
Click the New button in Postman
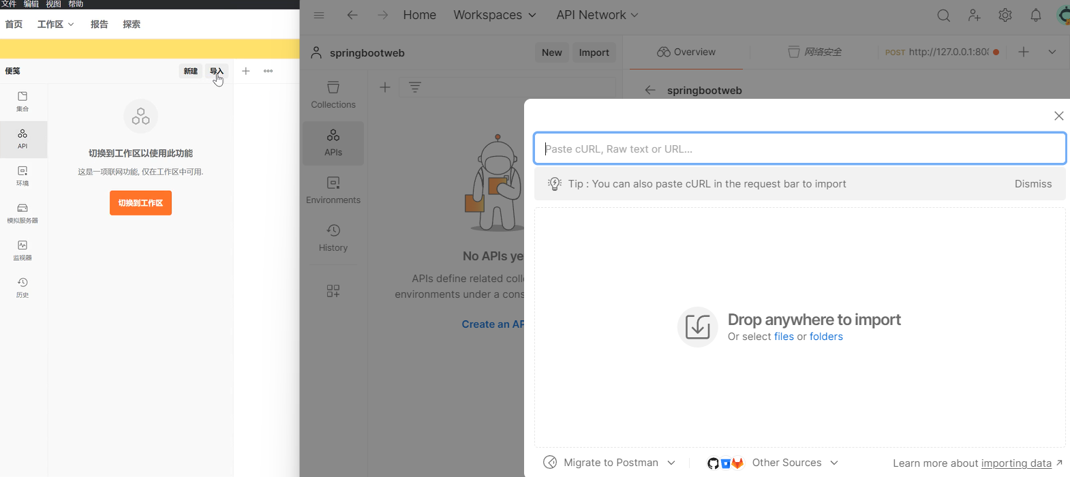tap(552, 52)
